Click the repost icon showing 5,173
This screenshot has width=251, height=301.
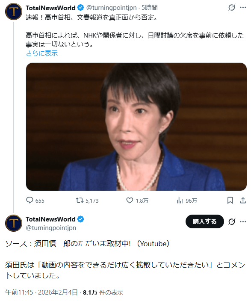point(87,201)
